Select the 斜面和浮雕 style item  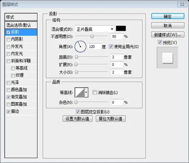(x=21, y=61)
